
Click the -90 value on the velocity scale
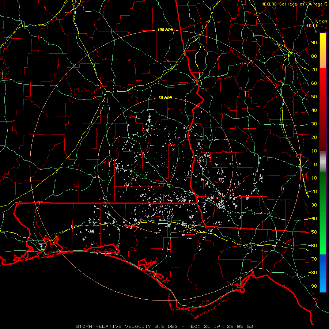click(313, 286)
